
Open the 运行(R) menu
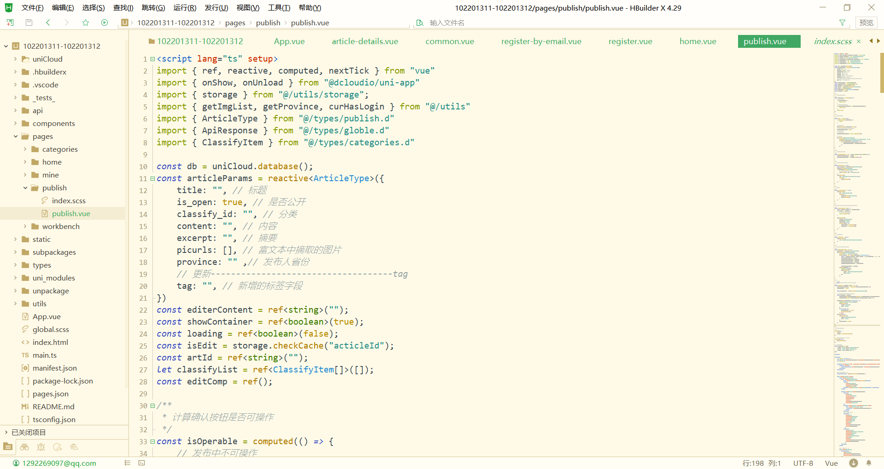coord(185,8)
